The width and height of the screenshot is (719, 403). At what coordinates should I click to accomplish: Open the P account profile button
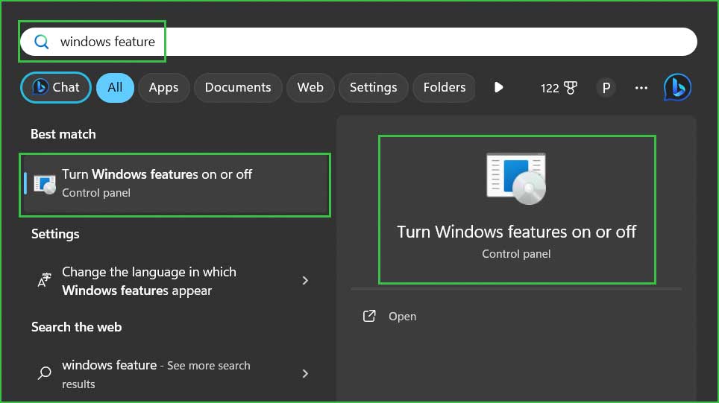click(x=606, y=87)
